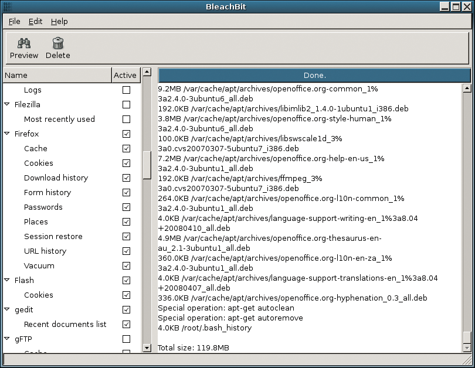Click the Active column header

[x=126, y=76]
